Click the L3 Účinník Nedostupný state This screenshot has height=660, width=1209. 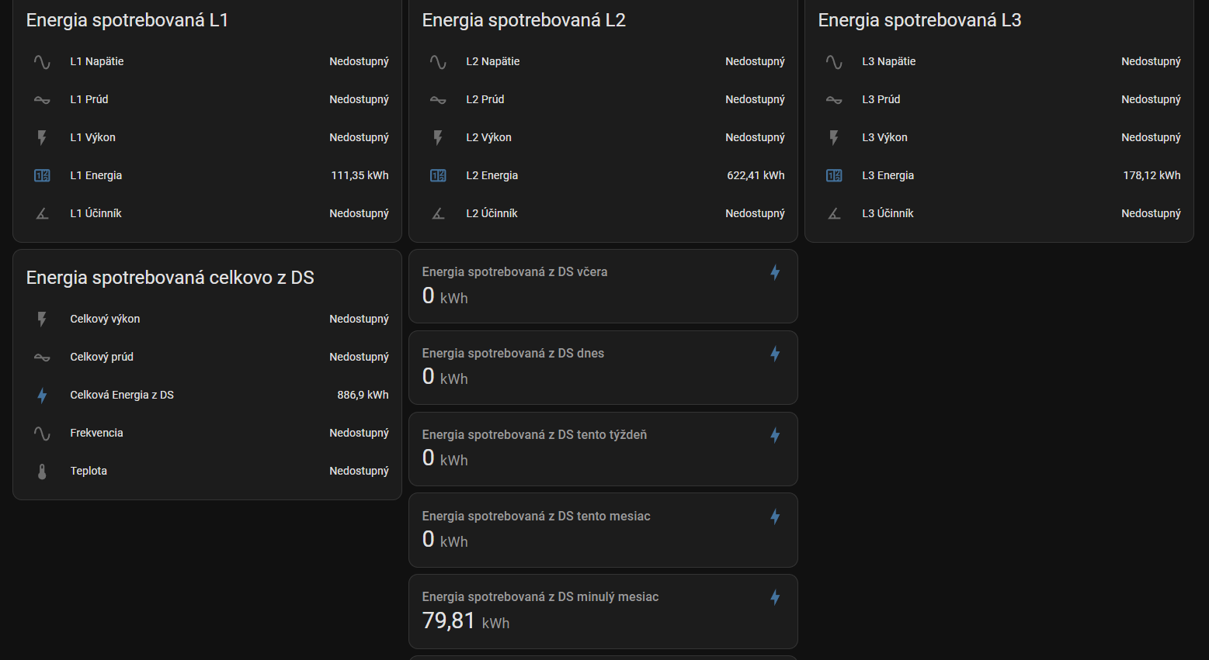[1151, 214]
